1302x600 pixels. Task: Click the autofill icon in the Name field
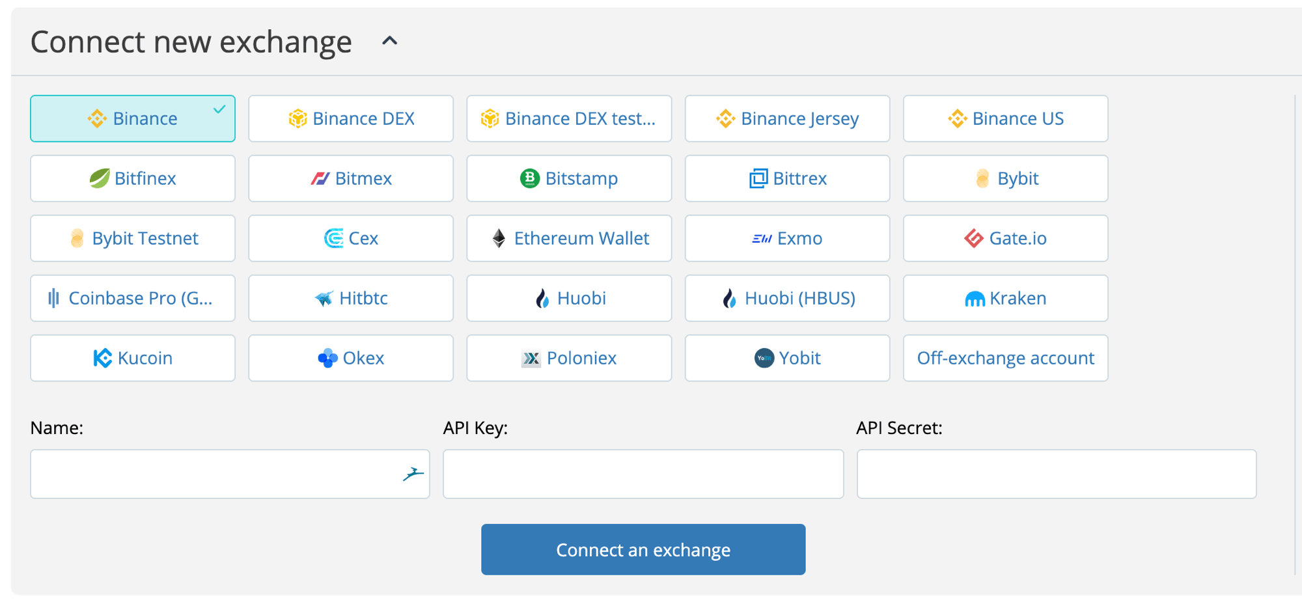(x=413, y=474)
